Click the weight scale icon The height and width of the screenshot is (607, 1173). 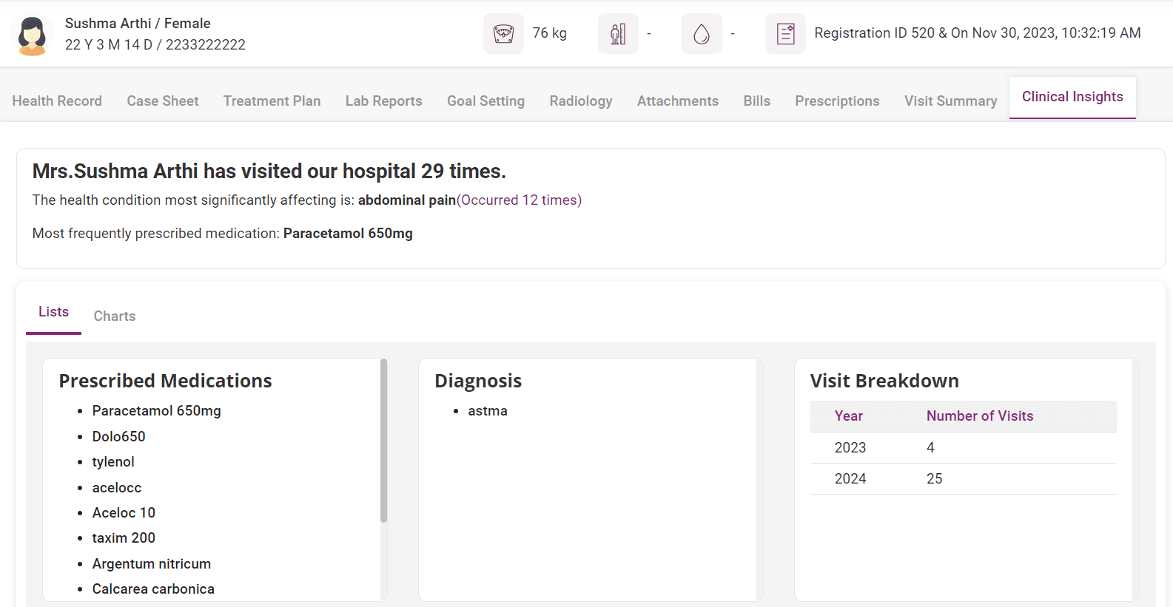coord(503,34)
